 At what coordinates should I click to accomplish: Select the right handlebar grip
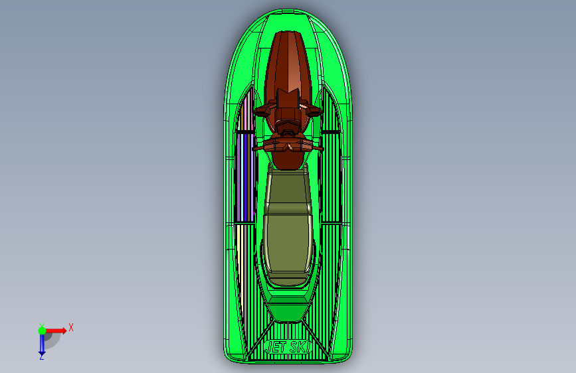click(x=317, y=148)
